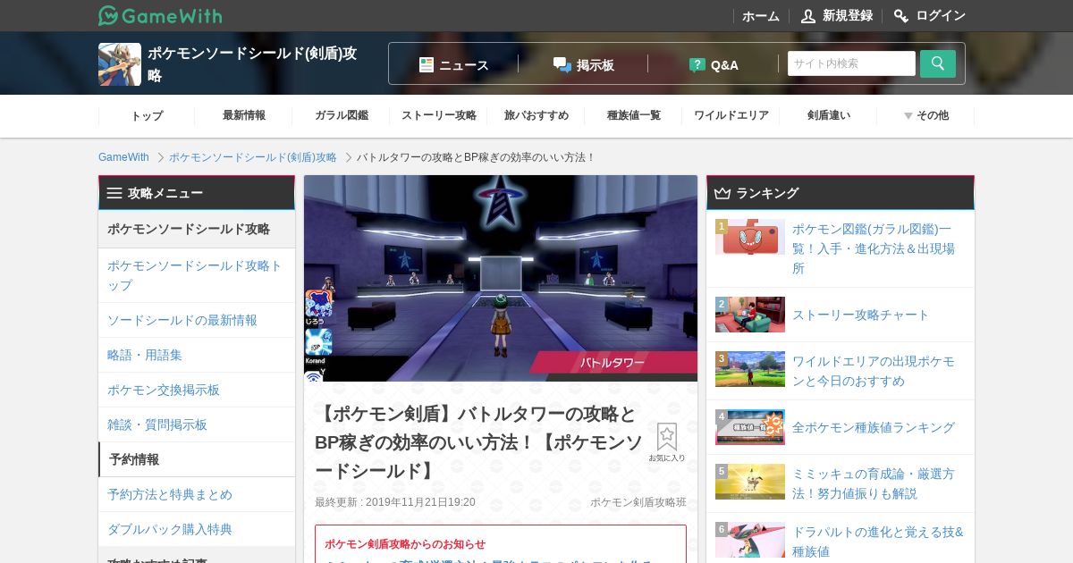
Task: Click the 最終更新 date text
Action: (395, 502)
